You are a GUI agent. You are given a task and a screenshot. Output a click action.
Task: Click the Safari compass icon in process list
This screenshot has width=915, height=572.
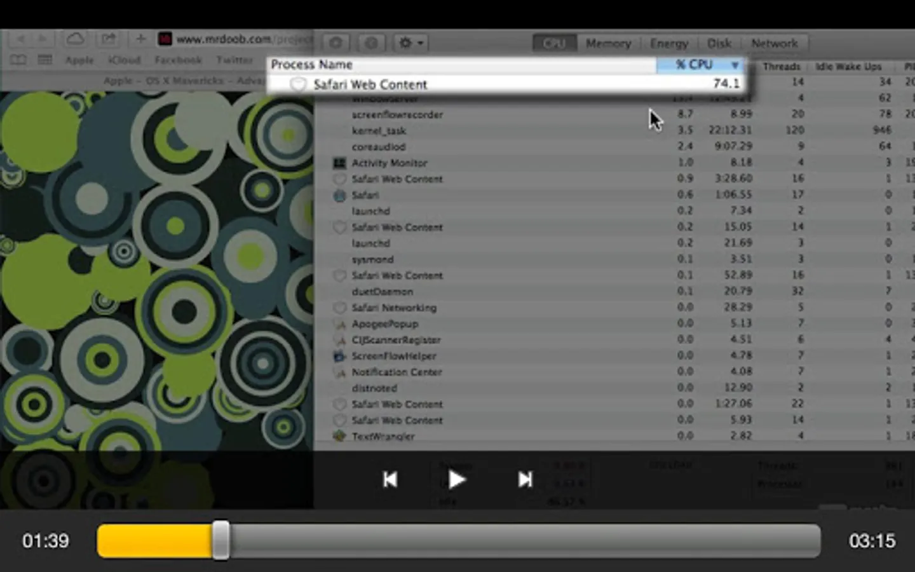pos(339,195)
